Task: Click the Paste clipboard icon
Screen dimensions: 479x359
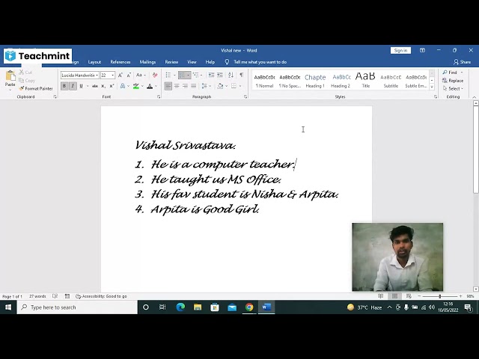Action: 10,76
